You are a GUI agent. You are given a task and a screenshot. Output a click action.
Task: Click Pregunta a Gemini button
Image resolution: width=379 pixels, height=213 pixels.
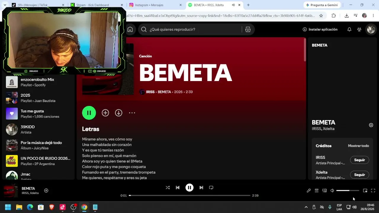(x=322, y=5)
